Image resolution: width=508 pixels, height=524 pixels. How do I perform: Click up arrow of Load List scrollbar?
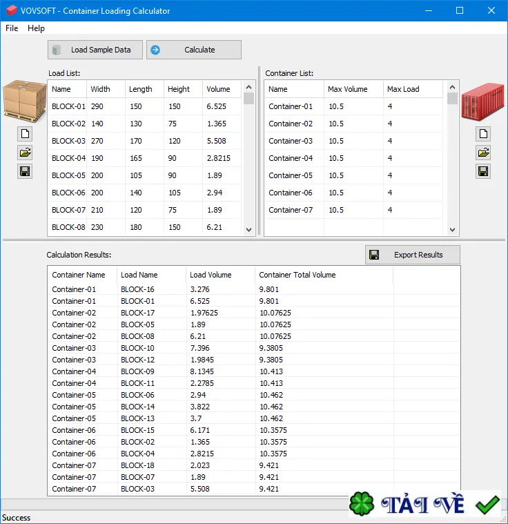pos(248,87)
